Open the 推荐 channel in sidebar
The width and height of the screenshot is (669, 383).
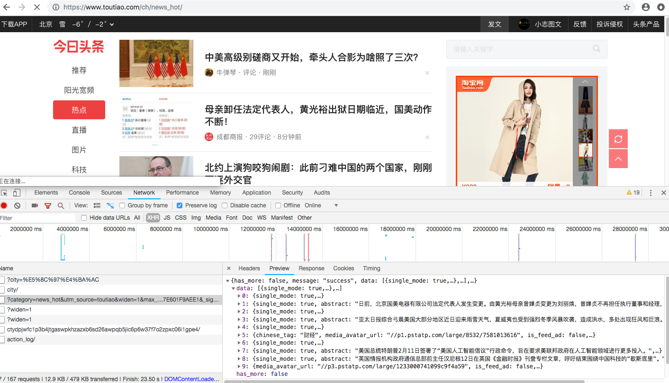[79, 70]
